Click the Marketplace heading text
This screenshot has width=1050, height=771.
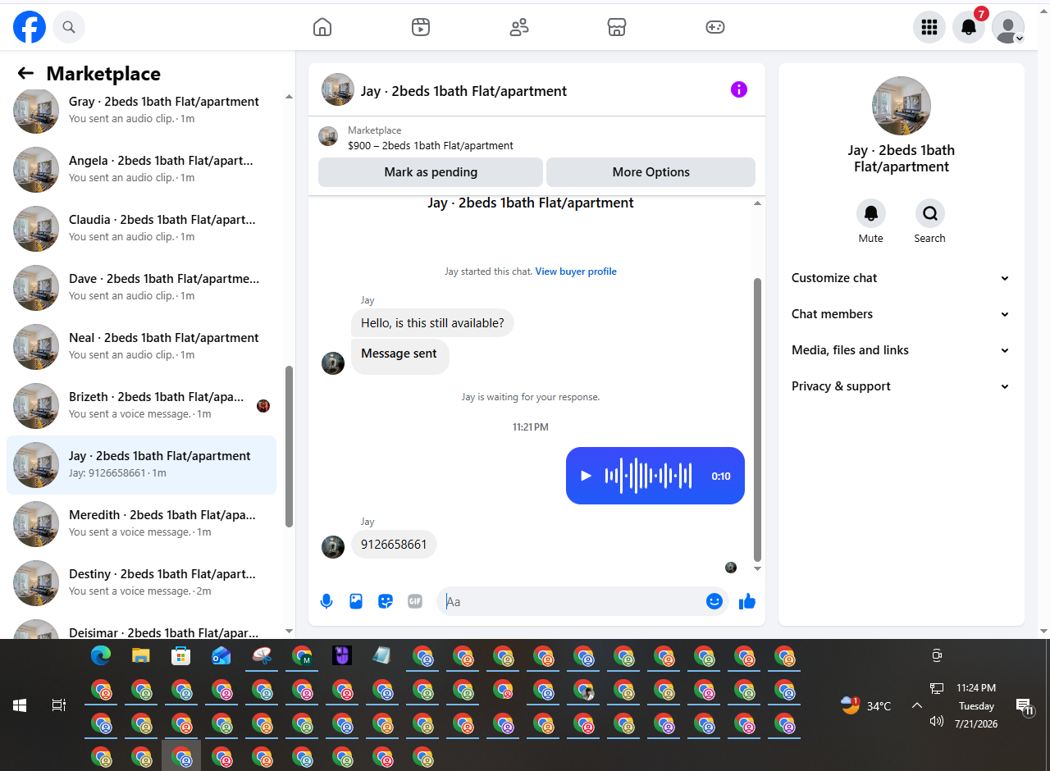pyautogui.click(x=103, y=74)
